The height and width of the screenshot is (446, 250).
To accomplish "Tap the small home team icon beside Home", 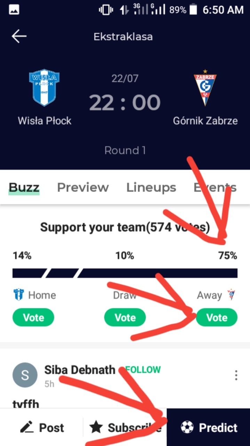I will coord(19,295).
